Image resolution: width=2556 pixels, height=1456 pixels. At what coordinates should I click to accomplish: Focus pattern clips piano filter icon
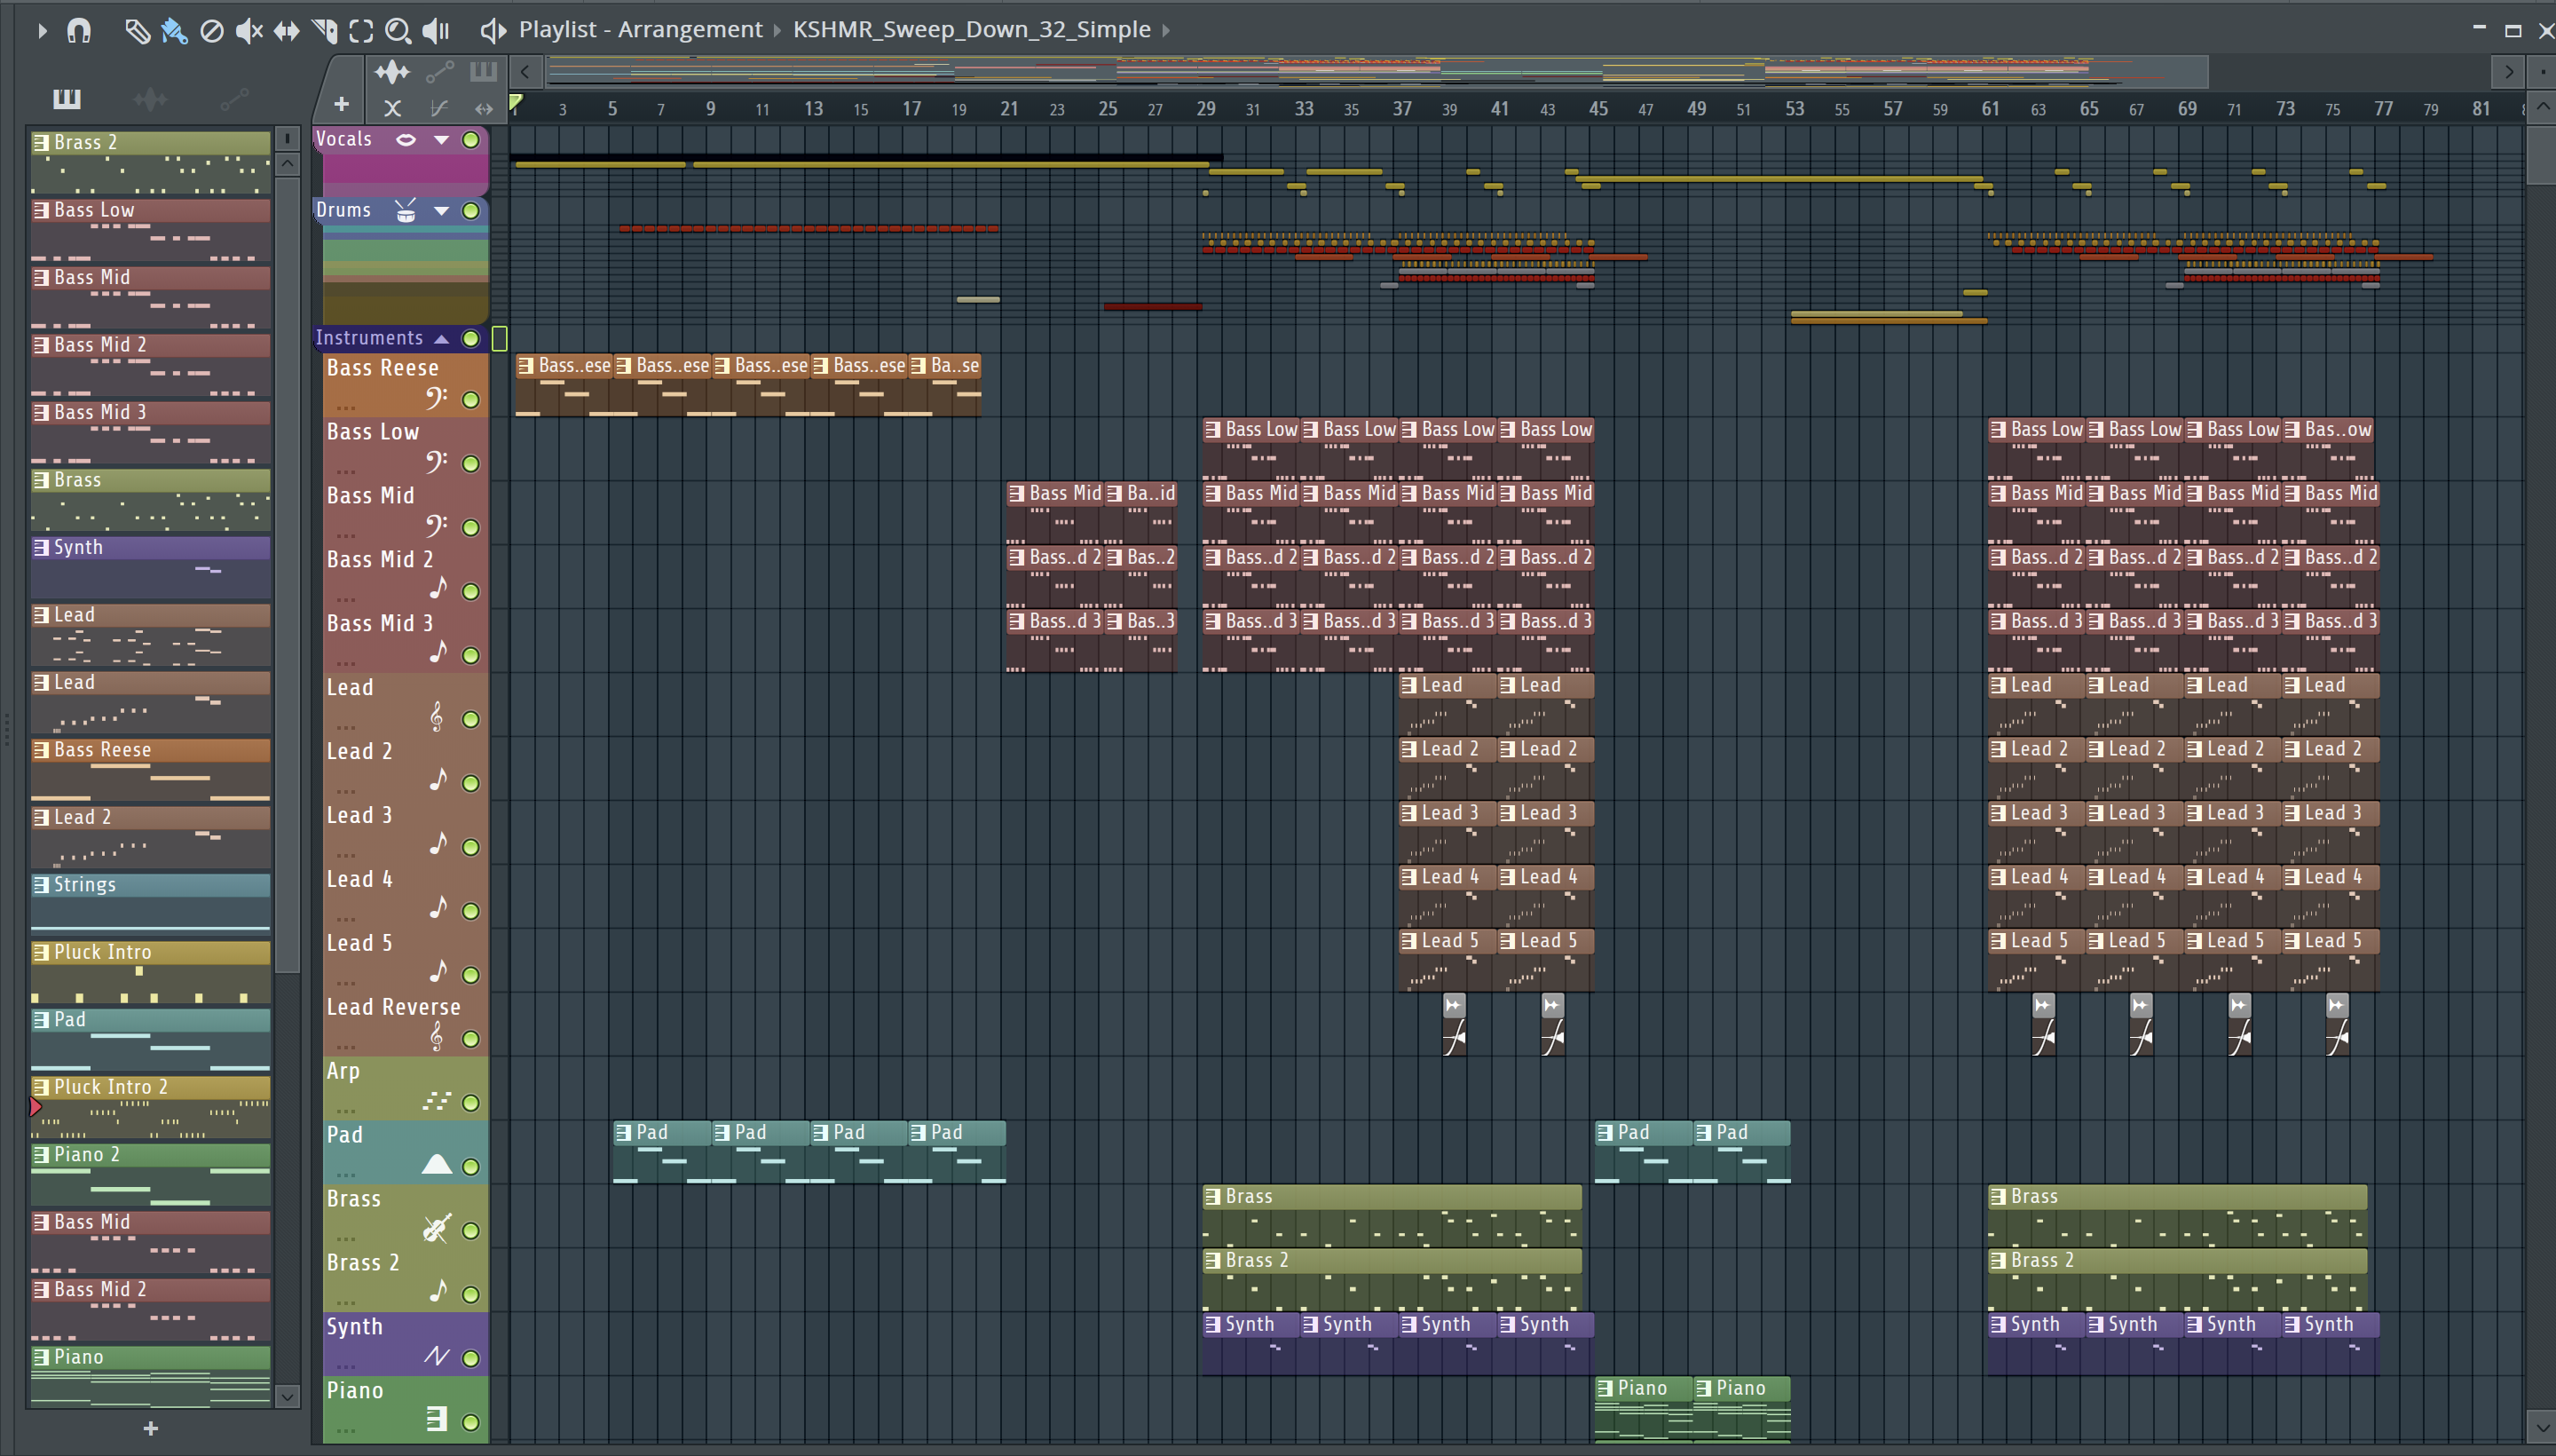484,71
